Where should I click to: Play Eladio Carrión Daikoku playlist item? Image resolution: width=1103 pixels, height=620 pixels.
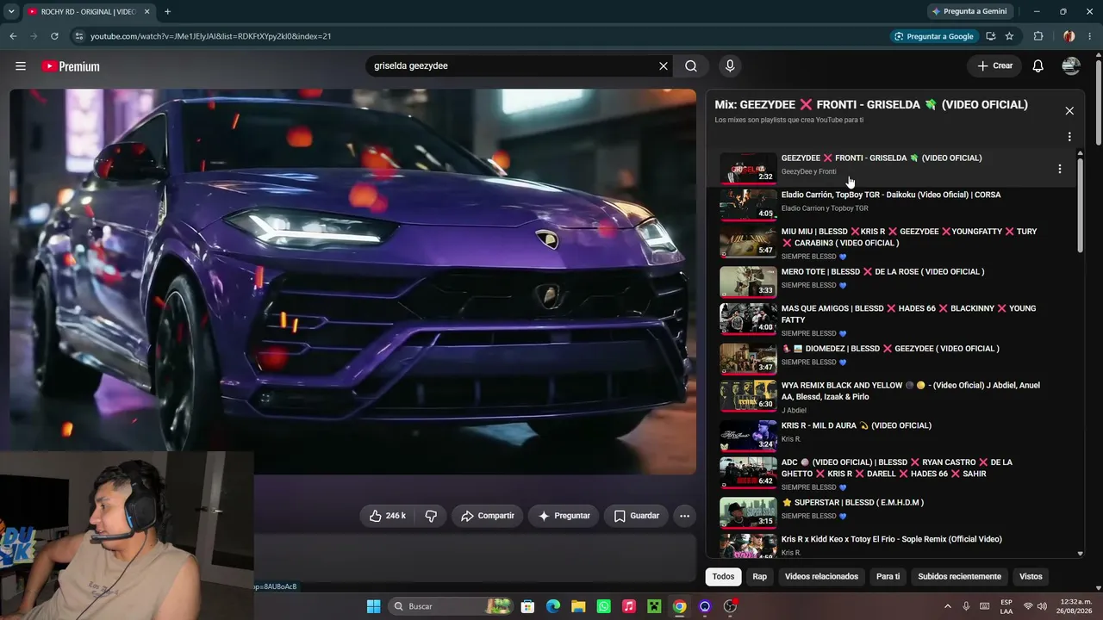pos(891,203)
